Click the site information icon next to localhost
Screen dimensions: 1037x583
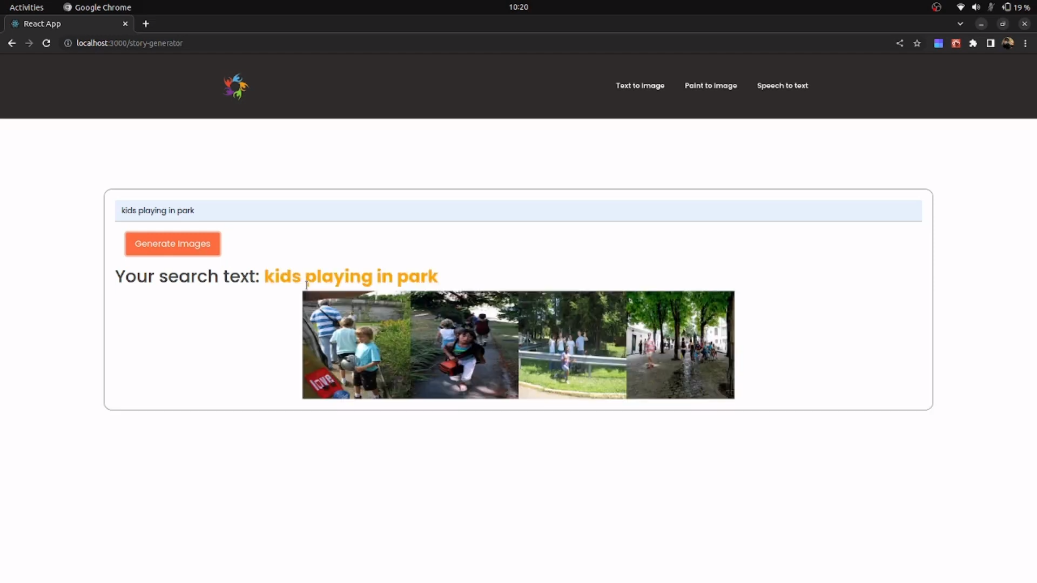tap(68, 43)
